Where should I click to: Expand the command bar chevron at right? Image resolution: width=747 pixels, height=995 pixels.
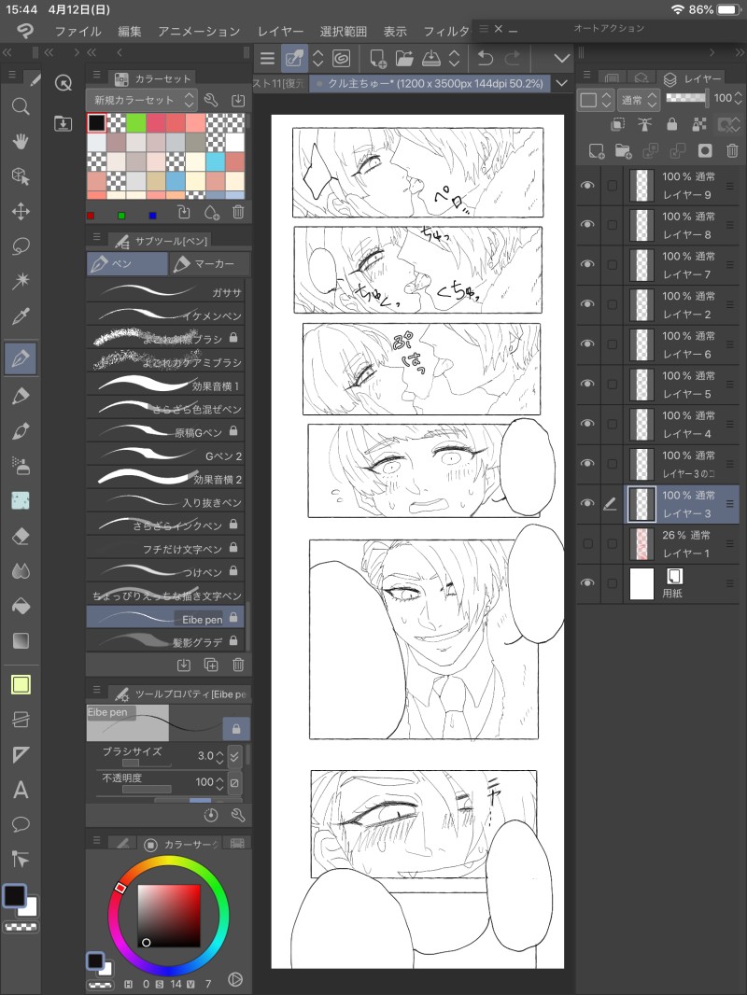tap(562, 59)
